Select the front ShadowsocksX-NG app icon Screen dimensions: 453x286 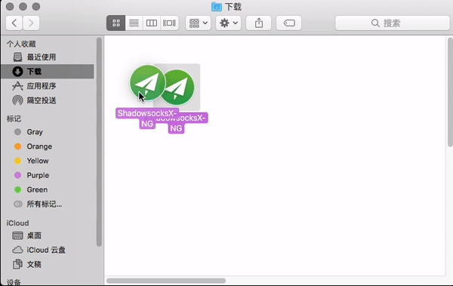pyautogui.click(x=147, y=83)
